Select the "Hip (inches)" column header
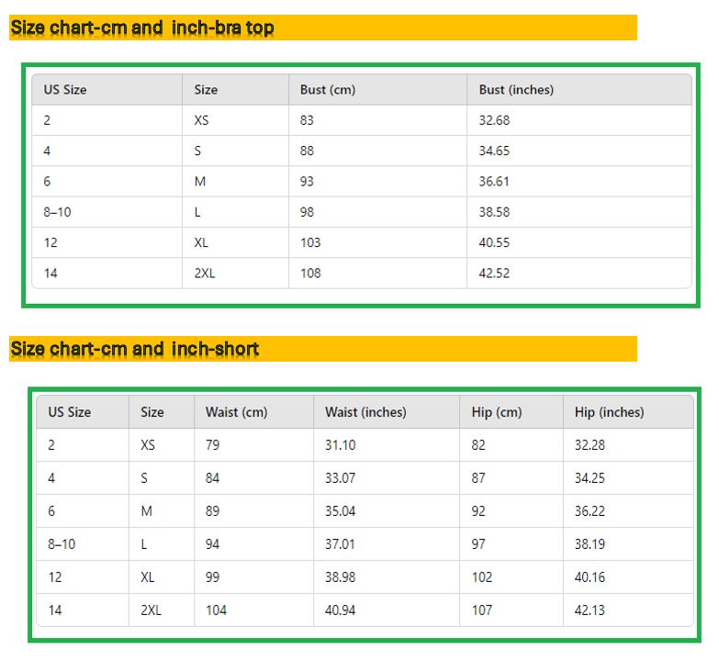 pyautogui.click(x=610, y=412)
